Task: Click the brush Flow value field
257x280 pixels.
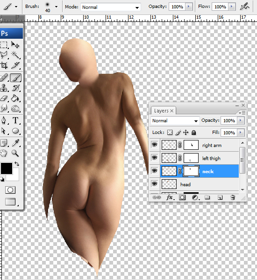Action: point(220,7)
